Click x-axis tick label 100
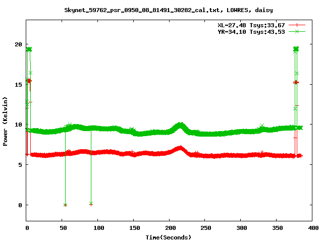Viewport: 323px width, 242px height. point(99,228)
